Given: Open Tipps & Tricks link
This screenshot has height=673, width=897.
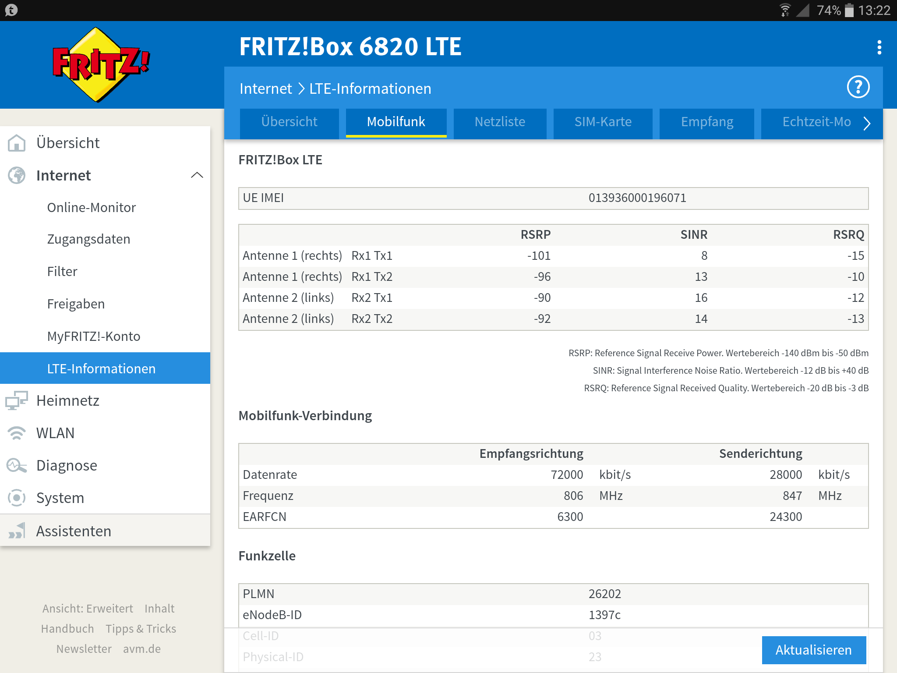Looking at the screenshot, I should click(141, 629).
